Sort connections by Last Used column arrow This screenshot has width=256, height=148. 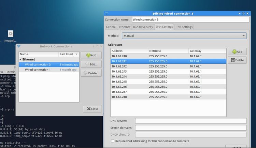point(76,54)
